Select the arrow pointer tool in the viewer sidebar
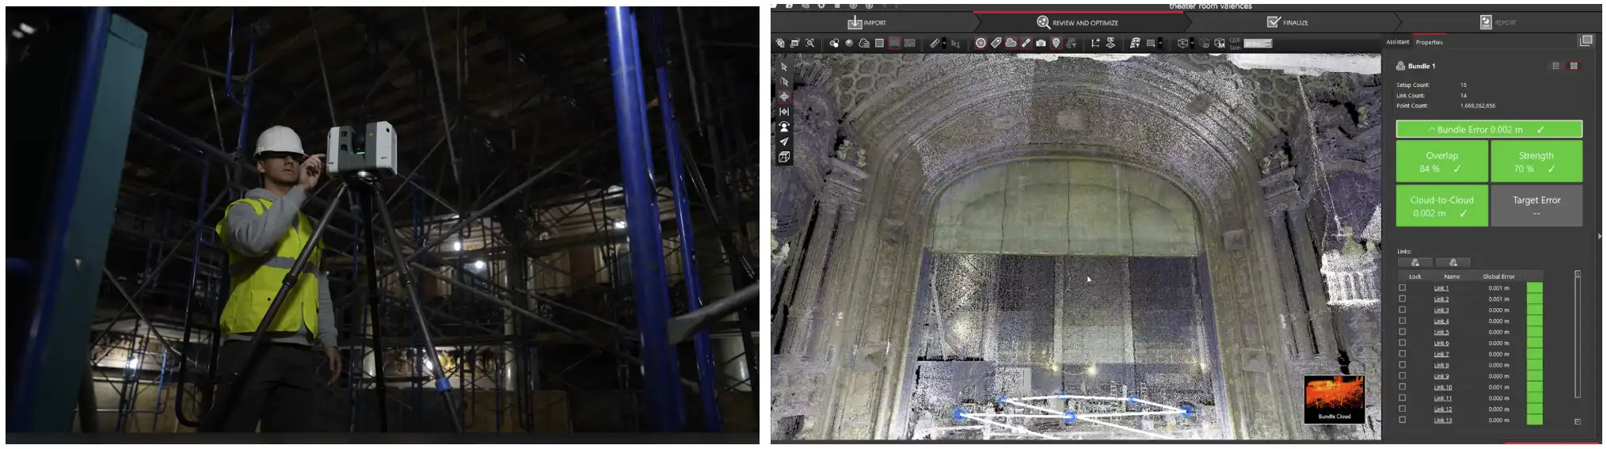The image size is (1607, 449). [784, 67]
